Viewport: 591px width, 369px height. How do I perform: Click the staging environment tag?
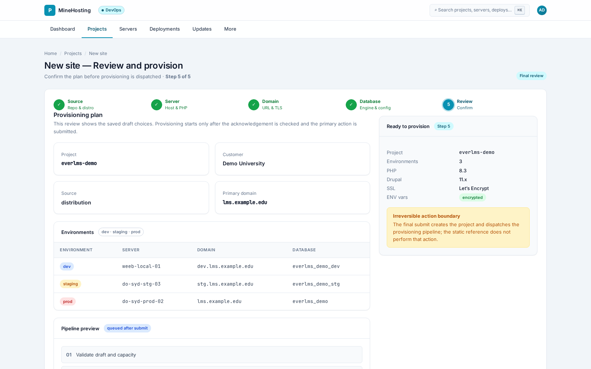pos(71,284)
